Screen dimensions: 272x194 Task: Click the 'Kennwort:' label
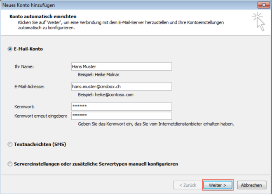click(23, 107)
